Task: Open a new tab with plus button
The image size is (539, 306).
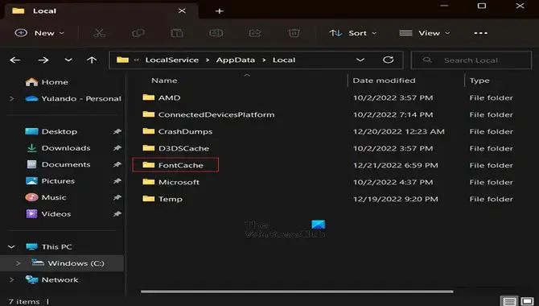Action: pyautogui.click(x=220, y=11)
